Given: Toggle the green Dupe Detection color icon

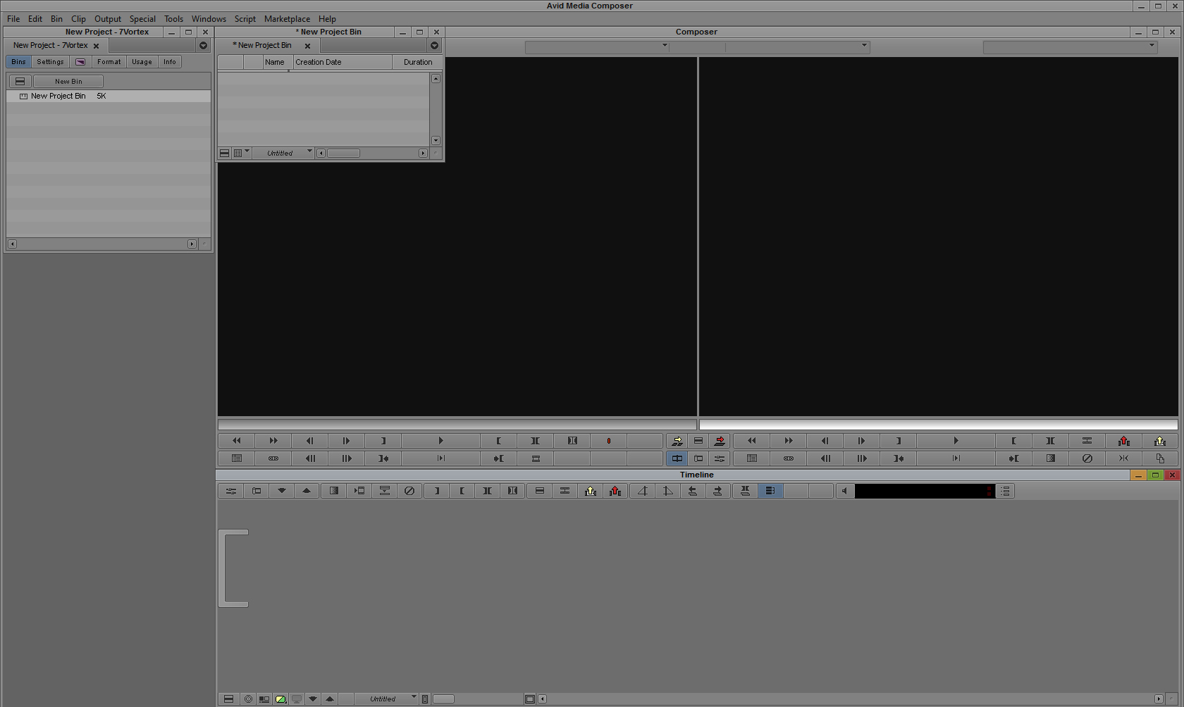Looking at the screenshot, I should pyautogui.click(x=280, y=699).
